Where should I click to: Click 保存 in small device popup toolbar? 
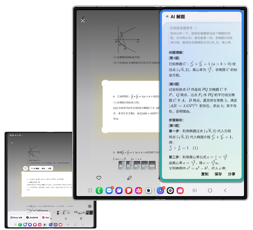pos(44,169)
